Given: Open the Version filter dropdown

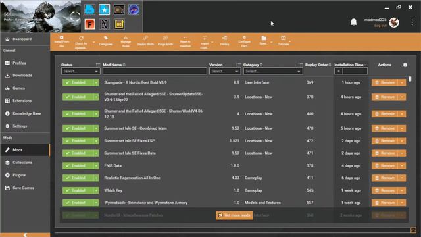Looking at the screenshot, I should click(x=225, y=71).
